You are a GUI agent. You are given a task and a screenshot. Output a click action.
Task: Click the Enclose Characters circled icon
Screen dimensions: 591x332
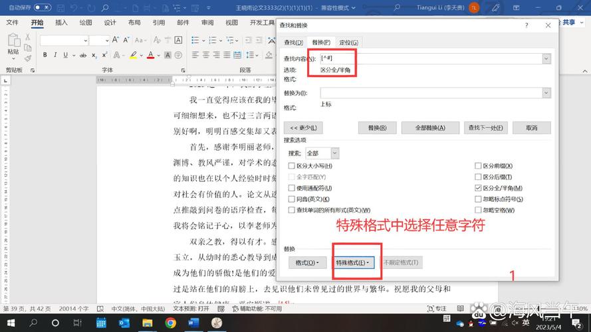pyautogui.click(x=178, y=55)
